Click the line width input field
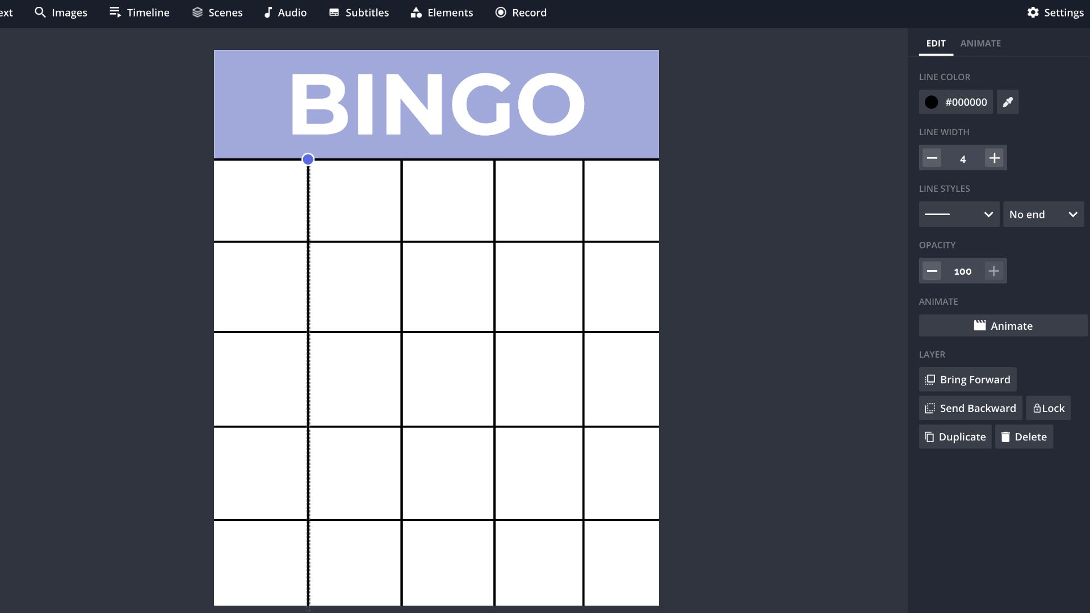Viewport: 1090px width, 613px height. pyautogui.click(x=963, y=157)
